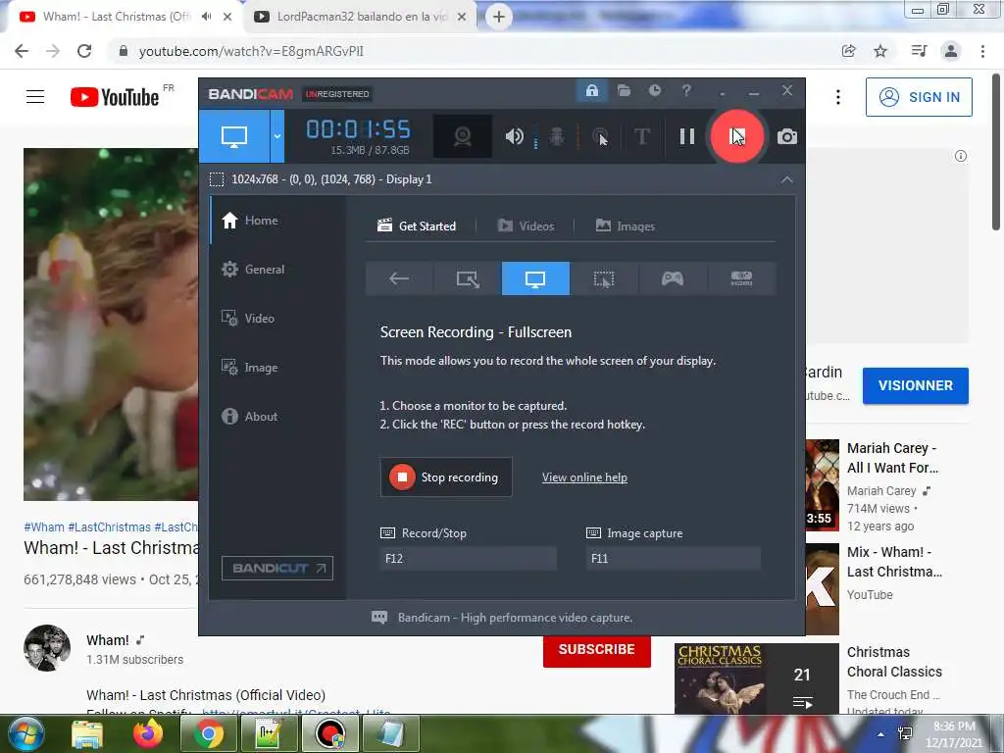Open Windows Explorer from taskbar
The width and height of the screenshot is (1004, 753).
click(x=87, y=734)
